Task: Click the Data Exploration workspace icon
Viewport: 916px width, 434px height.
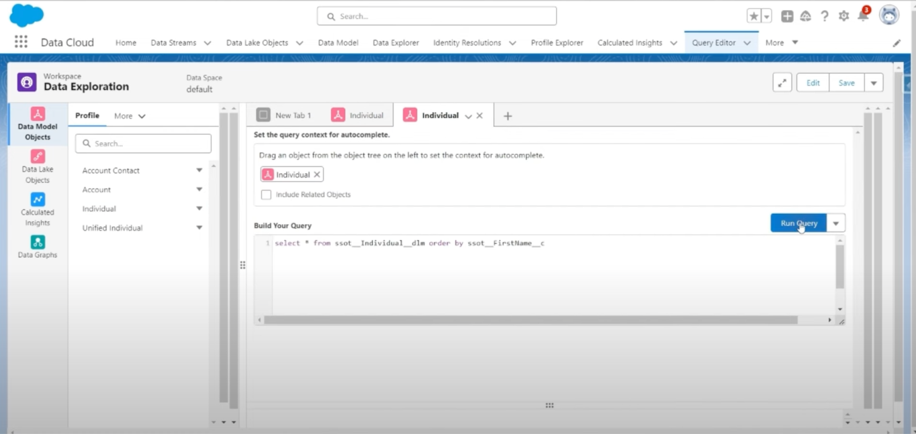Action: [26, 82]
